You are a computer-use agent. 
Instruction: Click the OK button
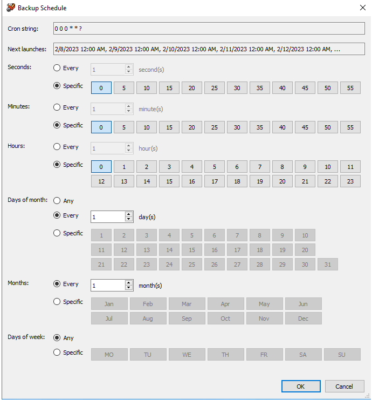point(301,386)
